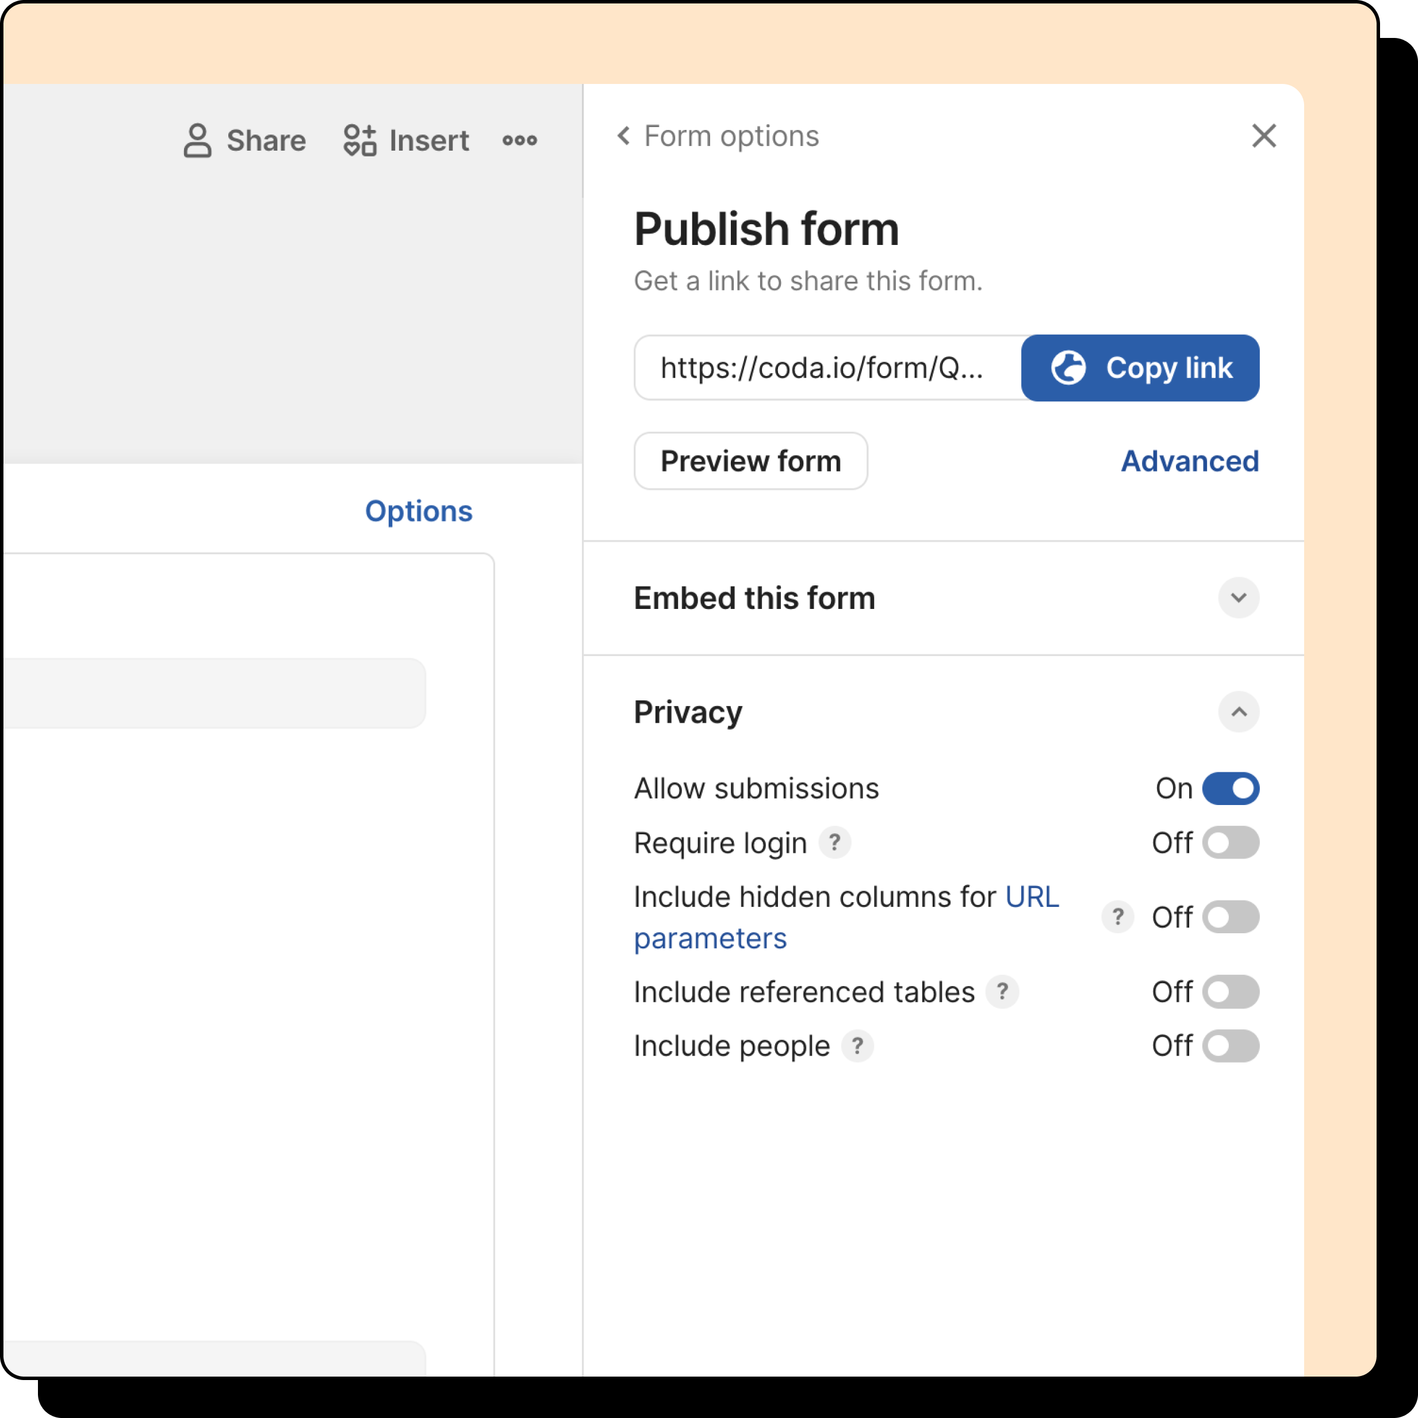
Task: Enable the Require login toggle
Action: pyautogui.click(x=1230, y=842)
